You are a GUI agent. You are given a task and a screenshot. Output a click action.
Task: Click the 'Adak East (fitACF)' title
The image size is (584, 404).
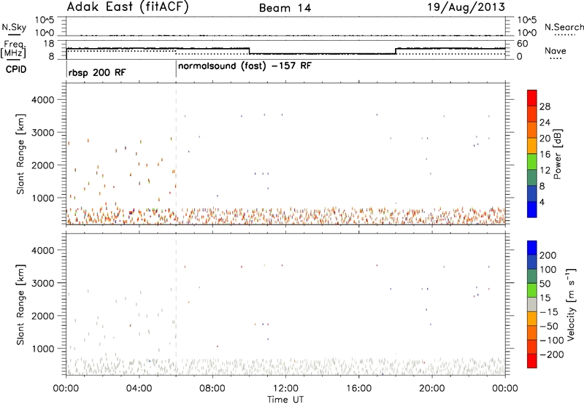(x=128, y=7)
